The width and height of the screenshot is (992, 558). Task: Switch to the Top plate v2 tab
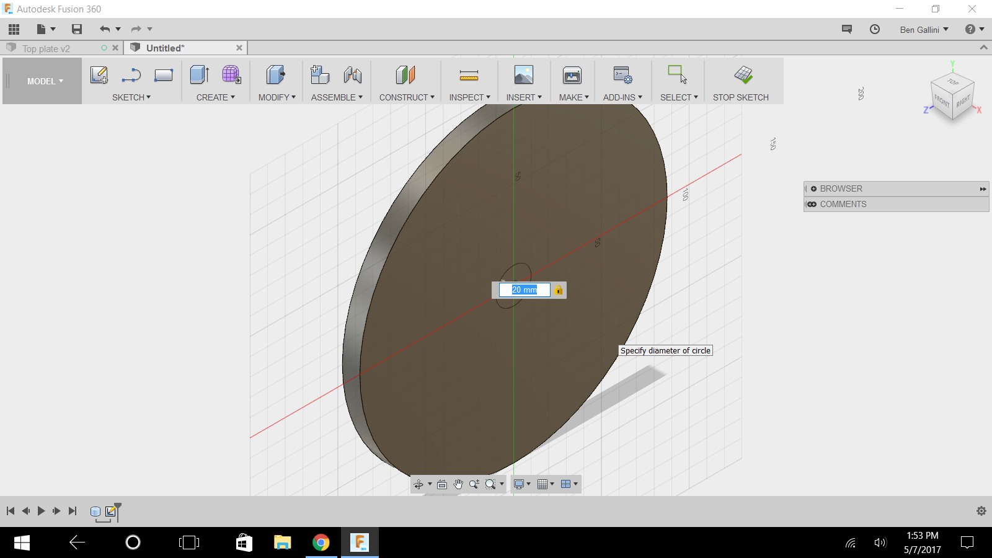46,48
